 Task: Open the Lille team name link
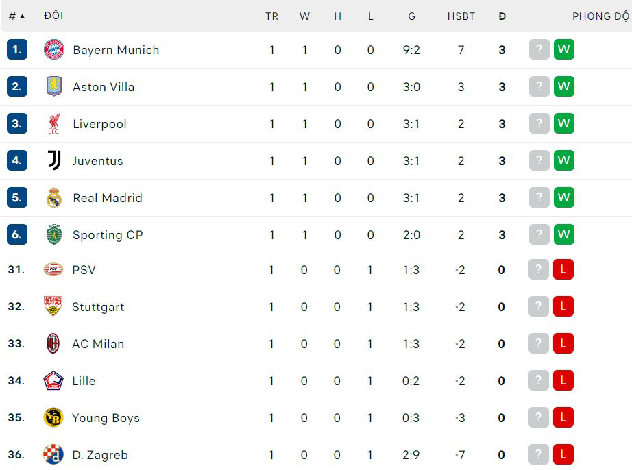click(x=84, y=381)
